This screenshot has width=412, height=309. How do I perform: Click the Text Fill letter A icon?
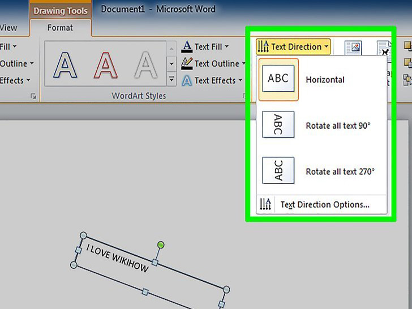pyautogui.click(x=187, y=47)
